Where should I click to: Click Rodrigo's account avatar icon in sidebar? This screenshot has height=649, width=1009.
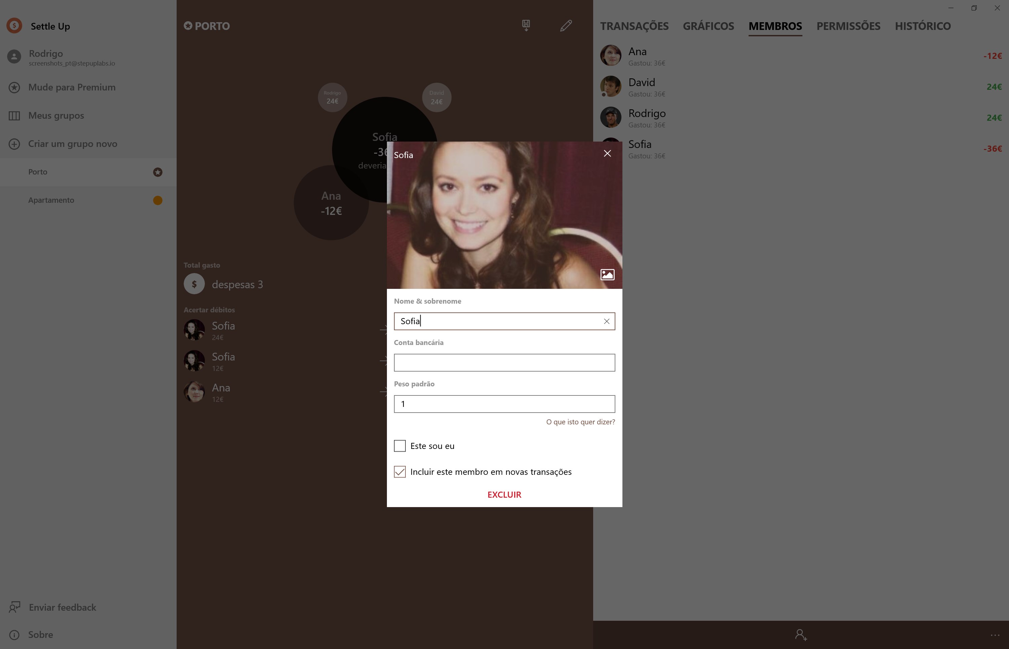14,57
